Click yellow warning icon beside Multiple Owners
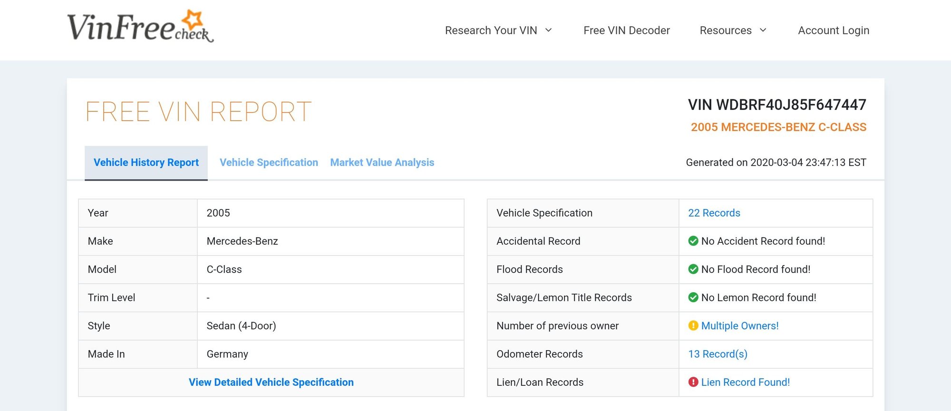This screenshot has width=951, height=411. tap(693, 325)
